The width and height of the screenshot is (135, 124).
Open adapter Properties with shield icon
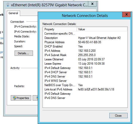point(21,98)
